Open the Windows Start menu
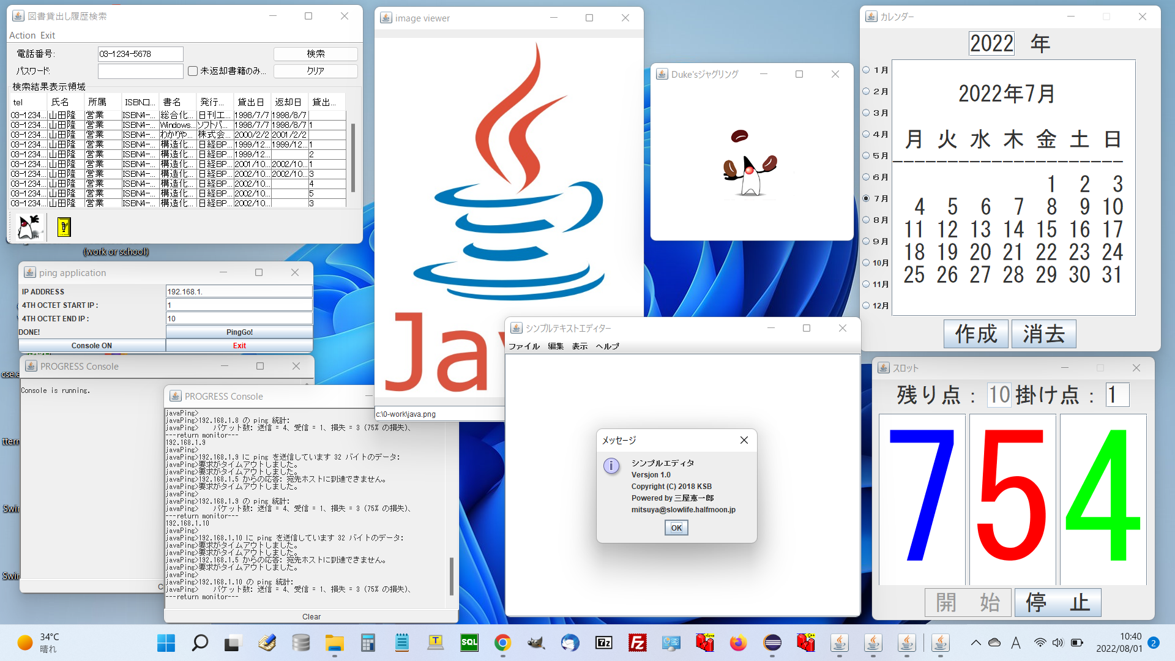1175x661 pixels. [x=166, y=643]
